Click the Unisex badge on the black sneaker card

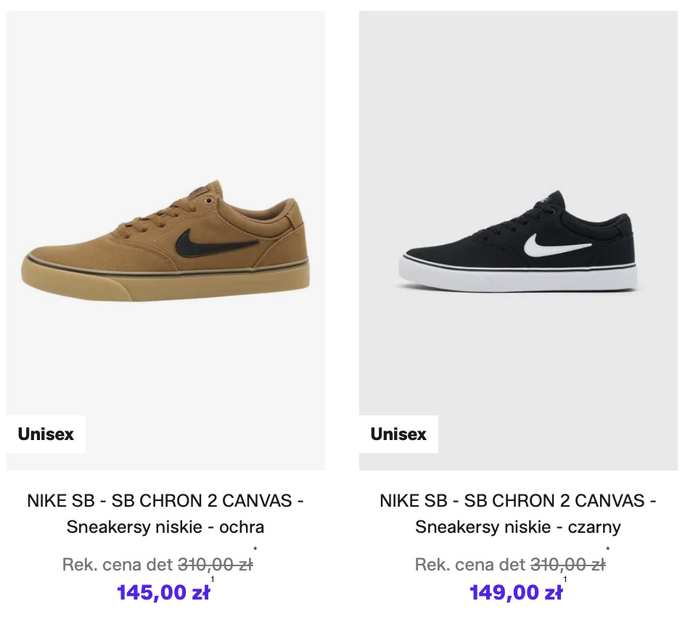[398, 434]
